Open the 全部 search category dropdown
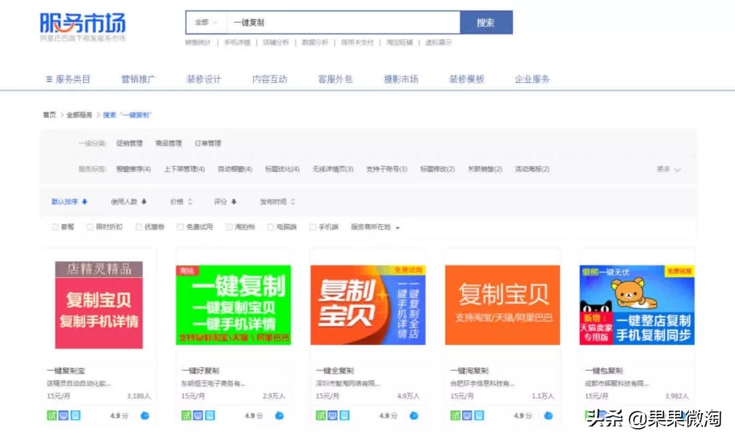 [x=204, y=22]
